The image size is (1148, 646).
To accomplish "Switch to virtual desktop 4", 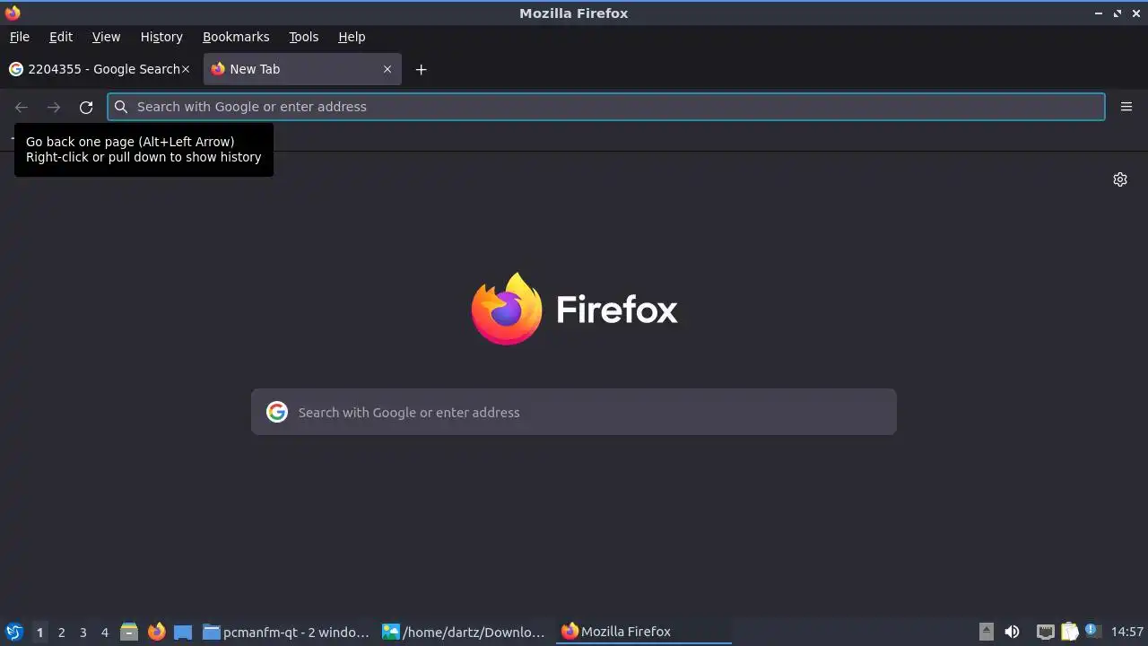I will [x=104, y=632].
